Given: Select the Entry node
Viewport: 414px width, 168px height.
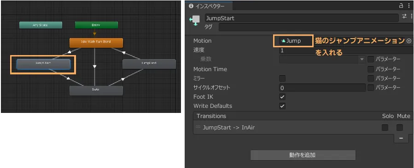Looking at the screenshot, I should pyautogui.click(x=96, y=25).
